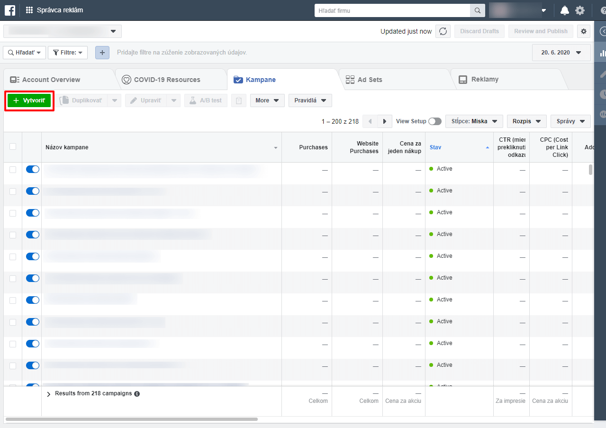This screenshot has width=606, height=428.
Task: Refresh data with the reload icon
Action: click(443, 31)
